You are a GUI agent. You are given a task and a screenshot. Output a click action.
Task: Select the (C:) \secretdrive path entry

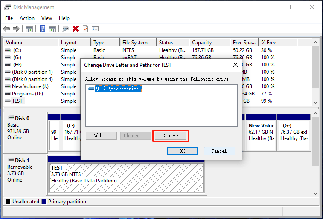[118, 89]
